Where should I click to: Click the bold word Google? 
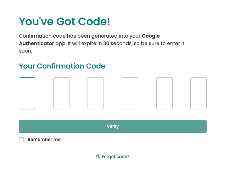pyautogui.click(x=151, y=36)
